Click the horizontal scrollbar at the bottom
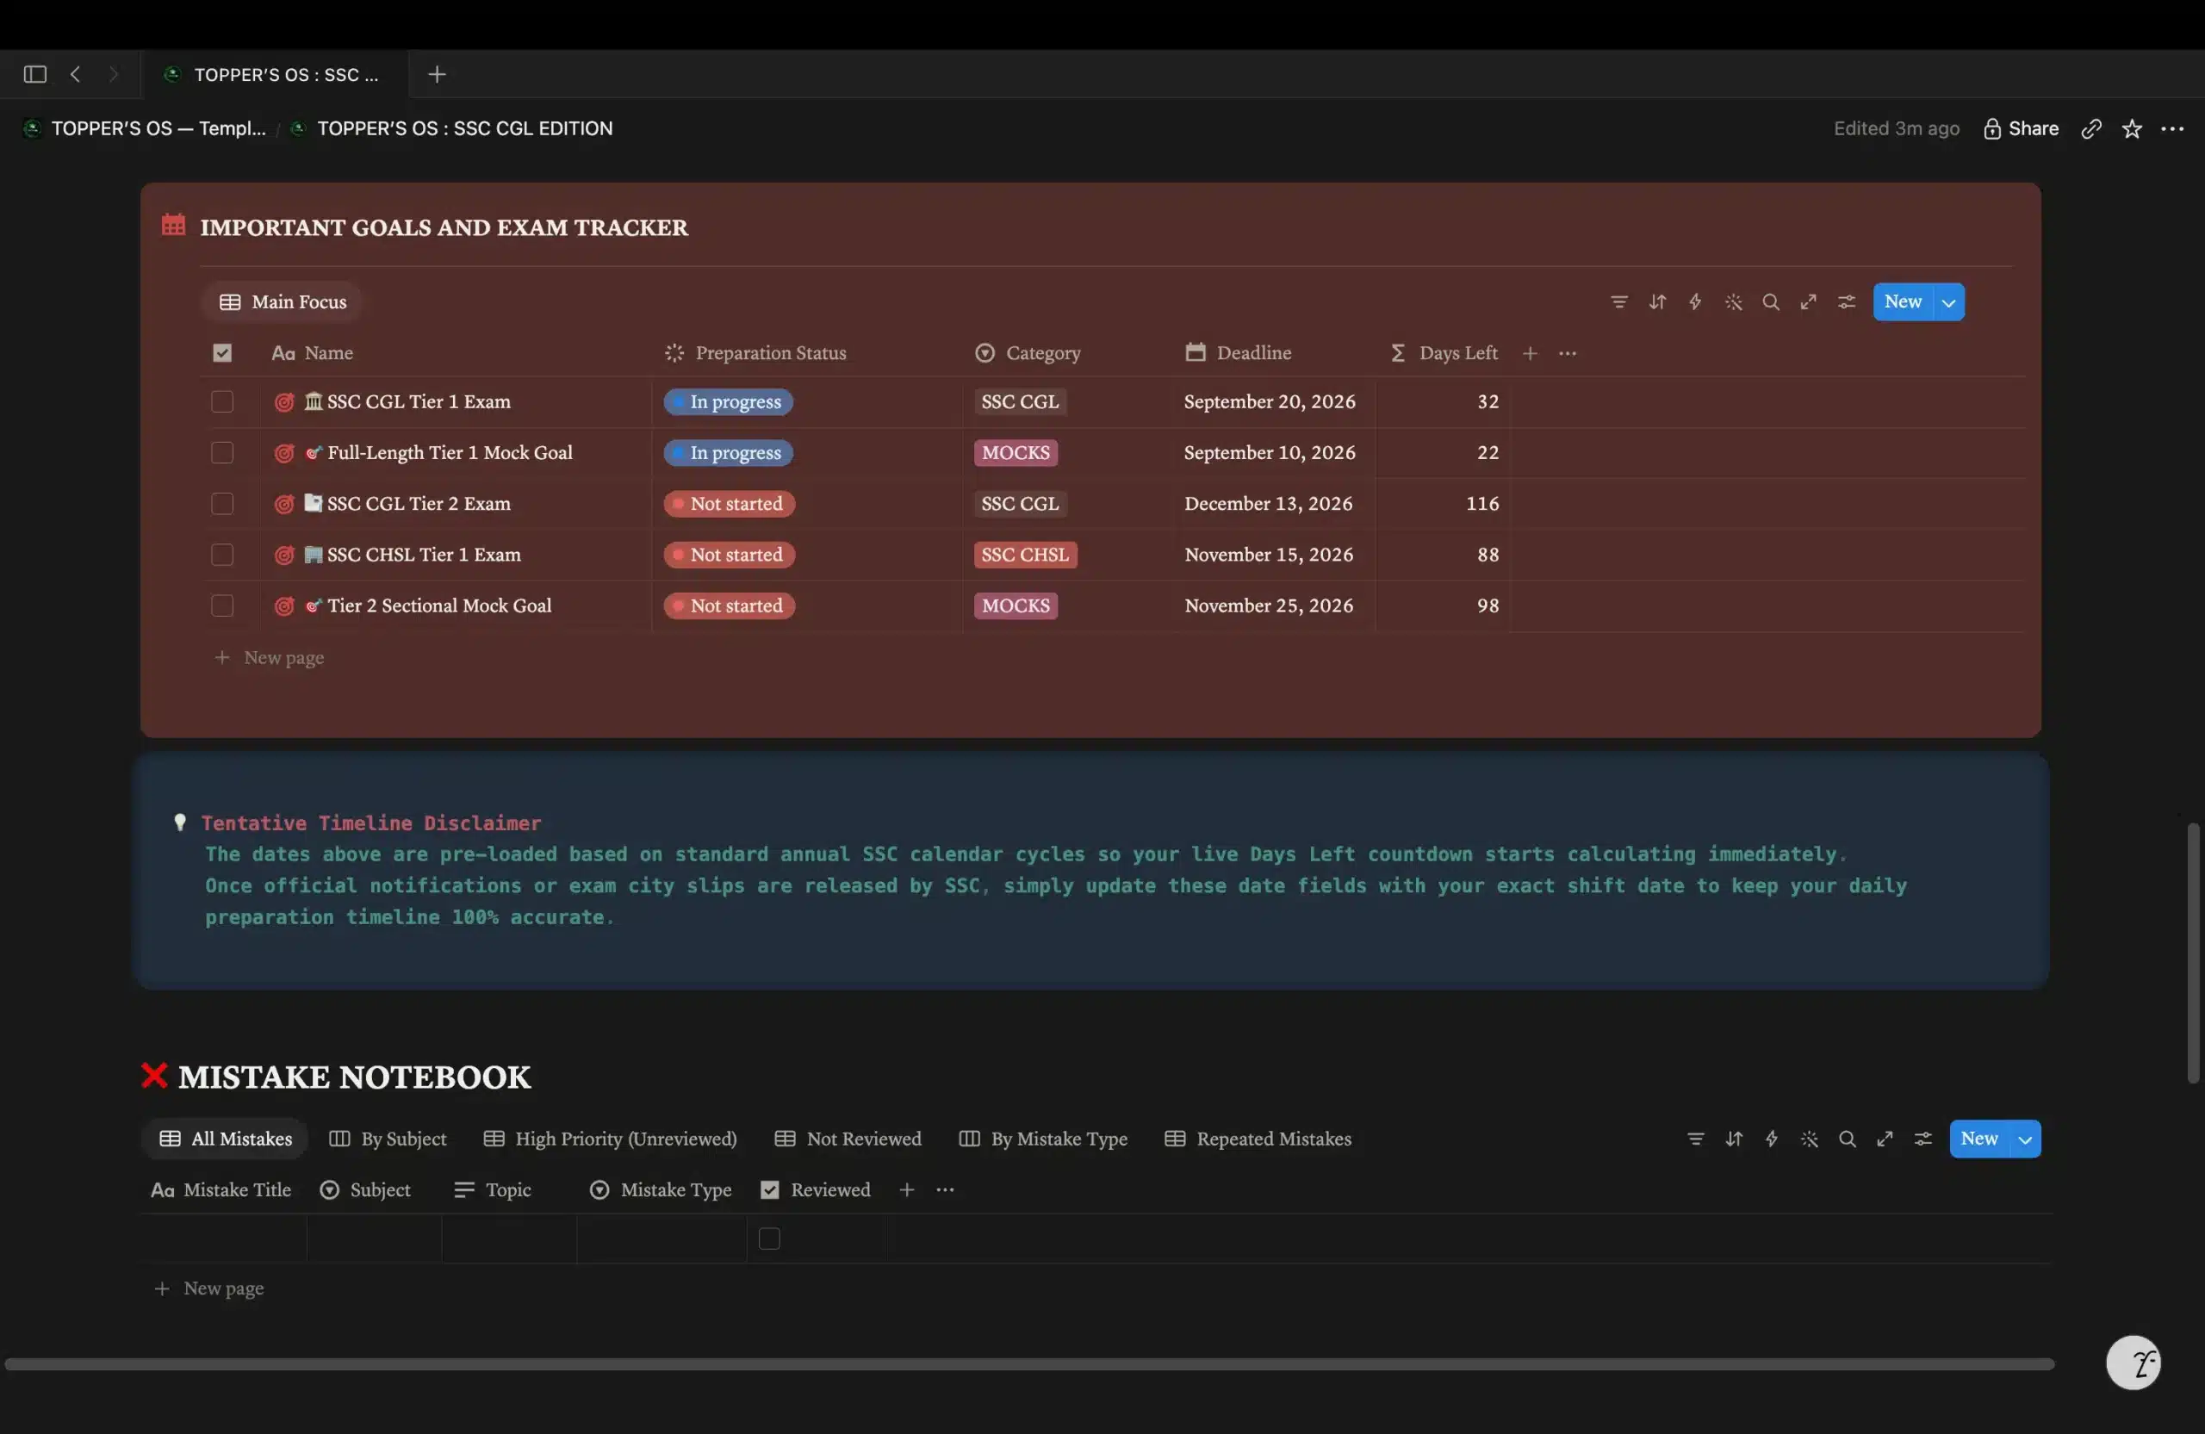 [x=1029, y=1364]
